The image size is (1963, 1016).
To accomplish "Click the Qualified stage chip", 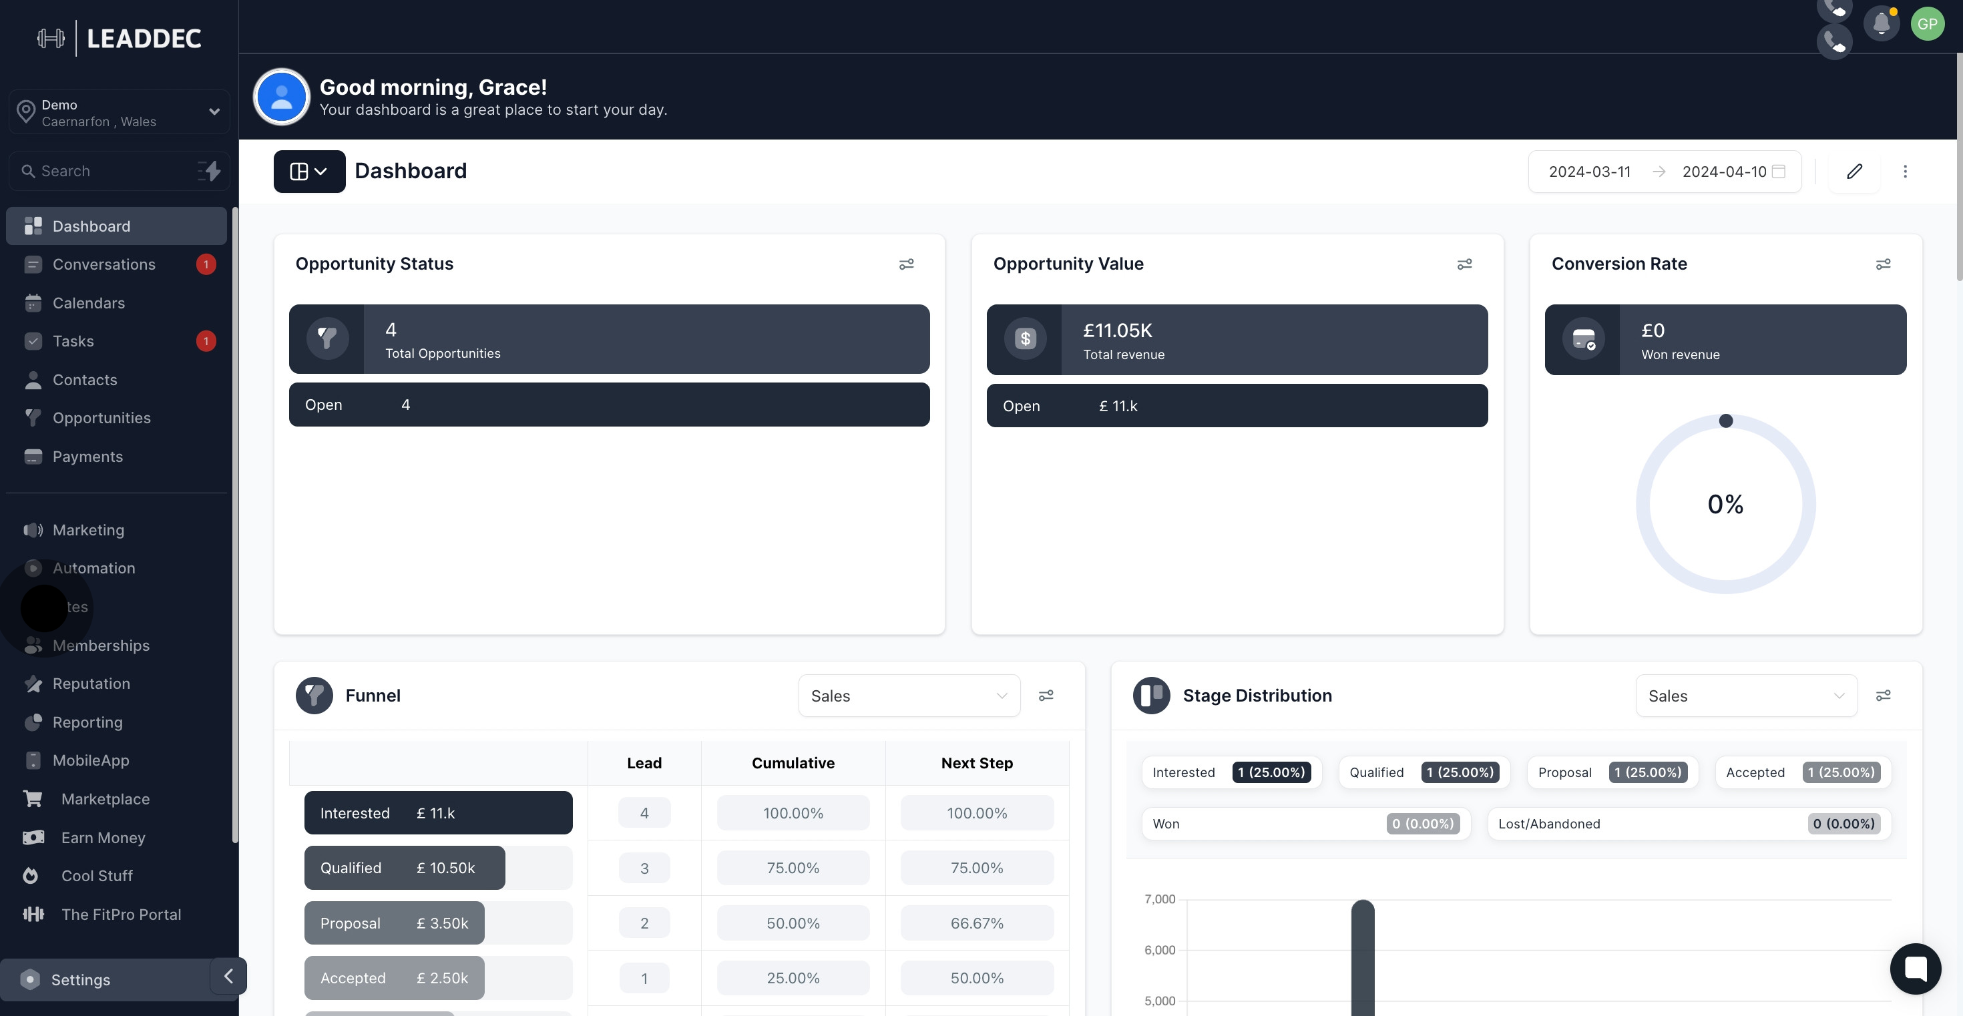I will (1424, 772).
